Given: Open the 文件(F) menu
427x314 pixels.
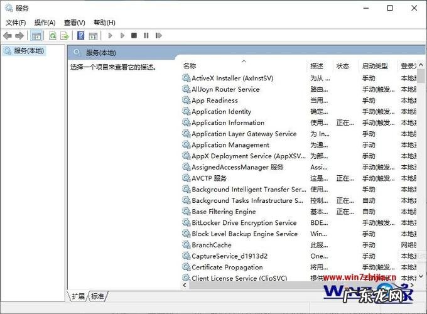Looking at the screenshot, I should [x=16, y=23].
